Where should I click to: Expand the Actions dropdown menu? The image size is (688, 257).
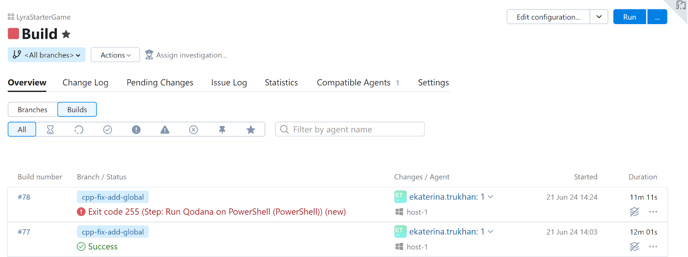[x=115, y=55]
